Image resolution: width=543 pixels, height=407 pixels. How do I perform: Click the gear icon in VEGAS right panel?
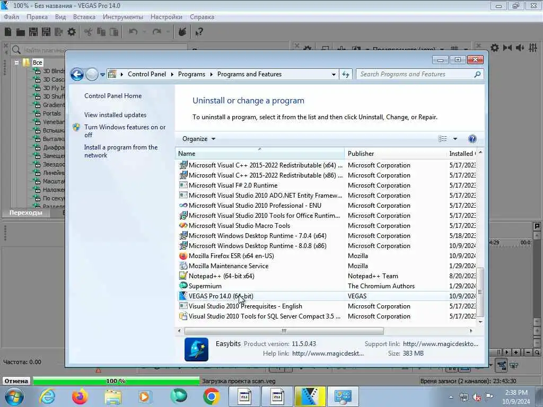tap(495, 48)
